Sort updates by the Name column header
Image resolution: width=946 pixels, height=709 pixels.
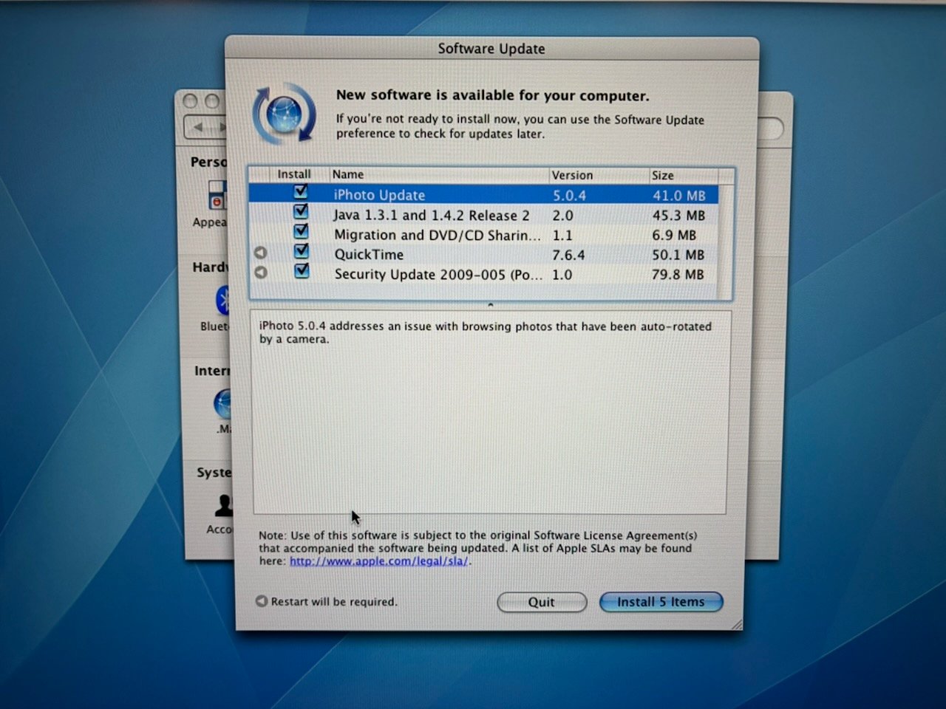tap(439, 175)
